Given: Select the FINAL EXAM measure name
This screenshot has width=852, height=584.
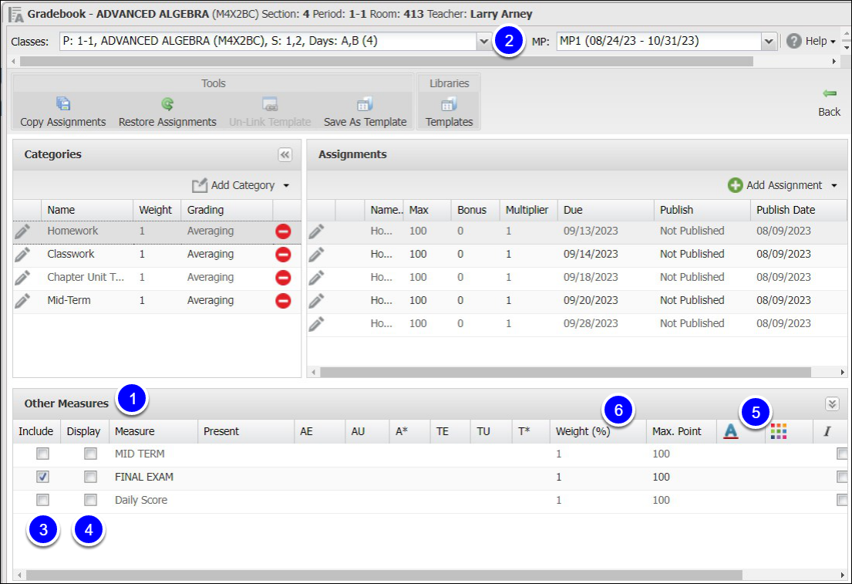Looking at the screenshot, I should click(144, 477).
